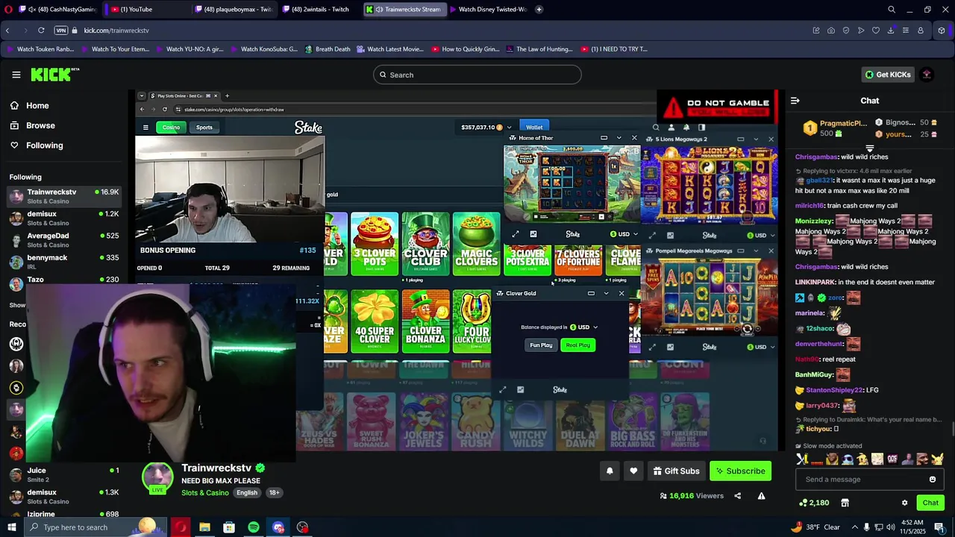
Task: Open the downloads icon in the toolbar
Action: (x=891, y=31)
